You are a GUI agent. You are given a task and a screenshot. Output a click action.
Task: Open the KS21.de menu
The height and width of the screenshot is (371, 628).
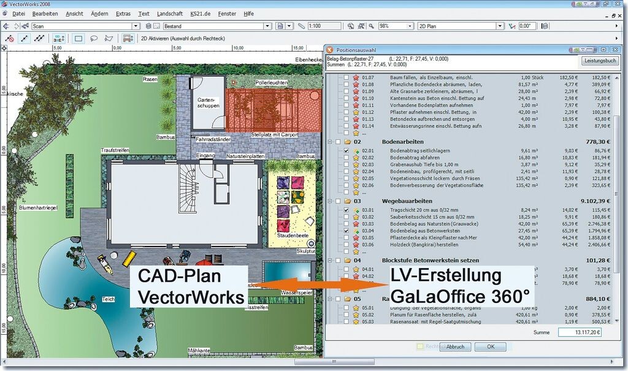201,13
